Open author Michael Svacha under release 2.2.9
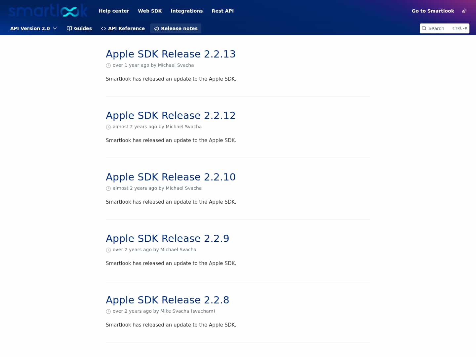 click(x=178, y=250)
